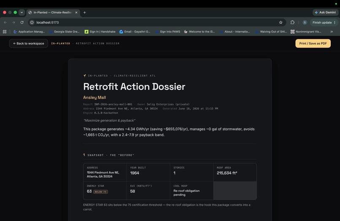Click EUI value 58
The image size is (340, 221).
(x=132, y=191)
